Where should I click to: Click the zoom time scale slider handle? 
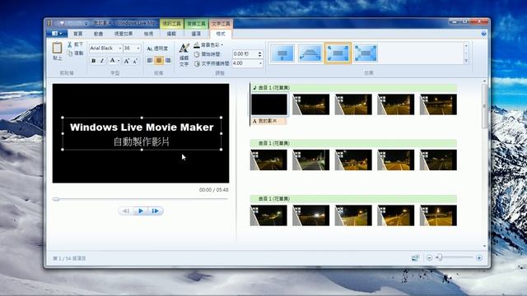point(439,257)
